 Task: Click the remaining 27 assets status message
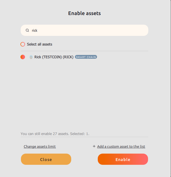(44, 134)
